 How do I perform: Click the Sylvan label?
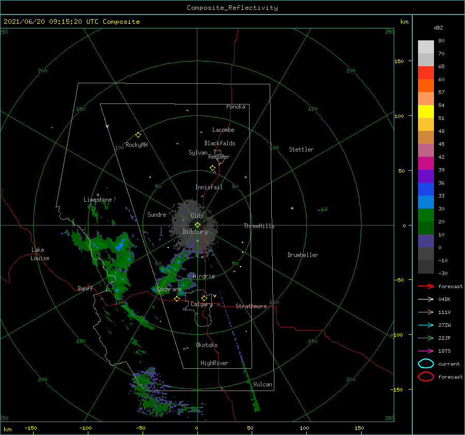coord(198,153)
